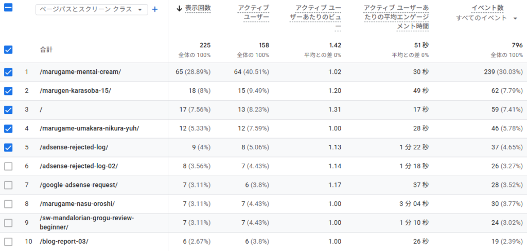
Task: Open the すべてのイベント event filter dropdown
Action: [486, 18]
